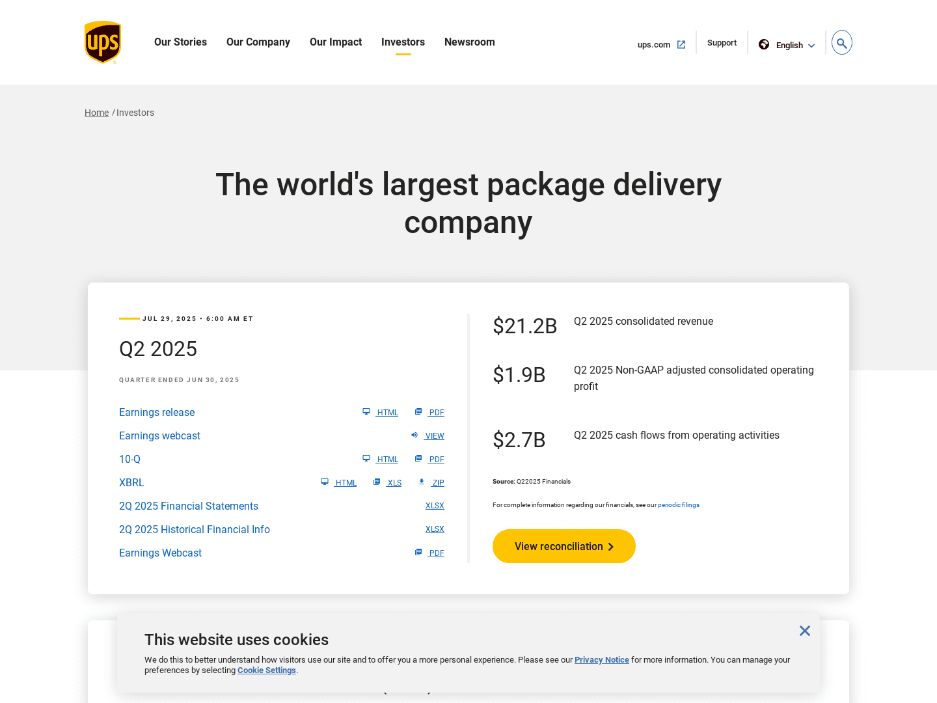Go to Home via breadcrumb
Viewport: 937px width, 703px height.
(x=96, y=113)
